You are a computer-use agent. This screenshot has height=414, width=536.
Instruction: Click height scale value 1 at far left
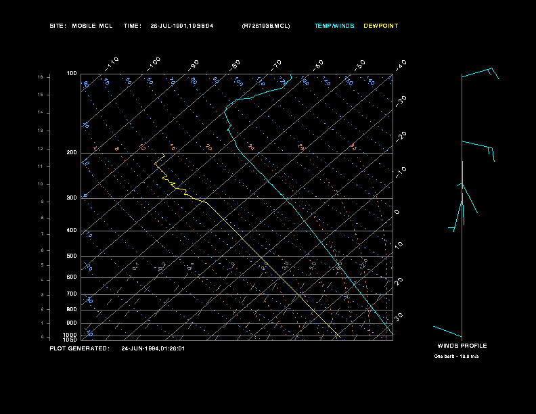pos(43,323)
